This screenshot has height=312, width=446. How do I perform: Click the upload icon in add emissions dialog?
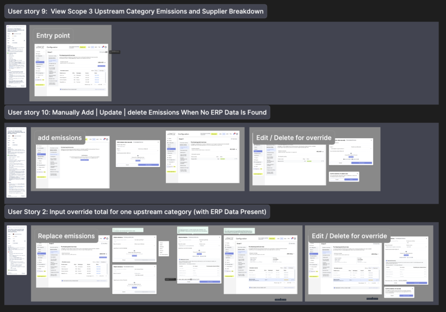[x=137, y=155]
